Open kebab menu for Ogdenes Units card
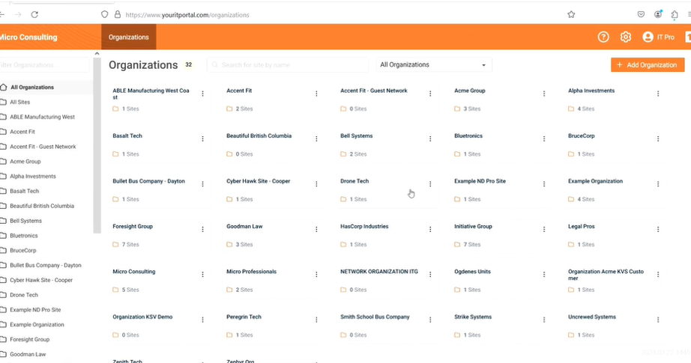The height and width of the screenshot is (363, 691). 544,275
